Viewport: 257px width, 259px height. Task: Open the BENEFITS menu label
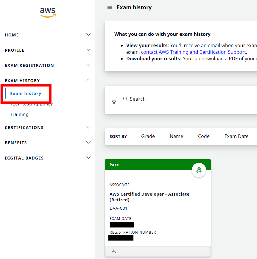(x=16, y=143)
